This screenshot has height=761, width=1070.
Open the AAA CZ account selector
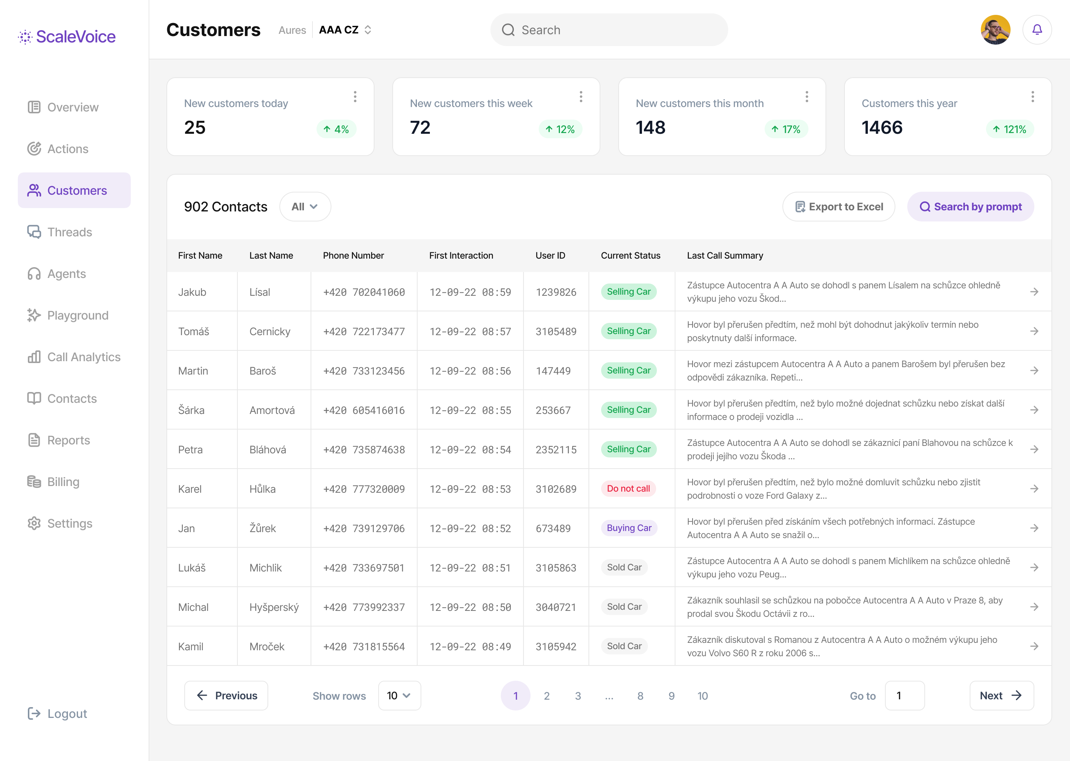coord(345,29)
